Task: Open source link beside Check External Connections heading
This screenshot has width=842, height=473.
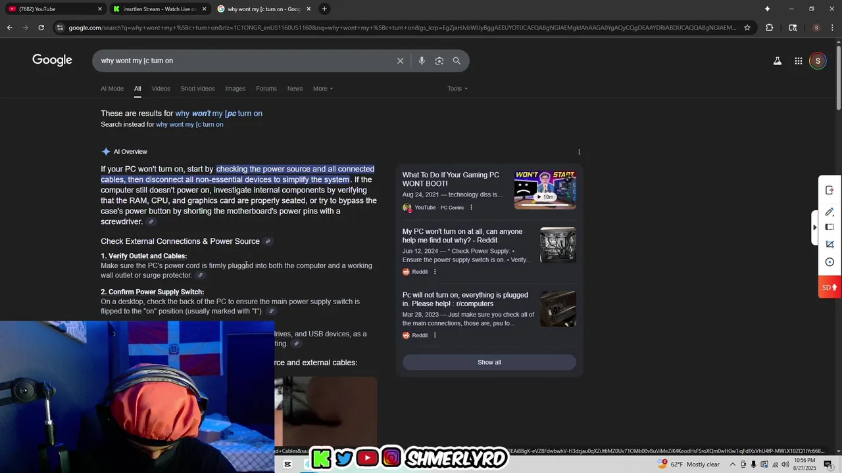Action: click(268, 242)
